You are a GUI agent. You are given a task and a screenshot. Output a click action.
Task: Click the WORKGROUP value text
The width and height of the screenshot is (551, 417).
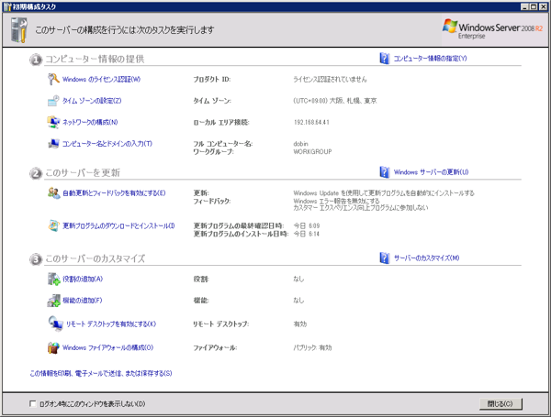click(312, 151)
